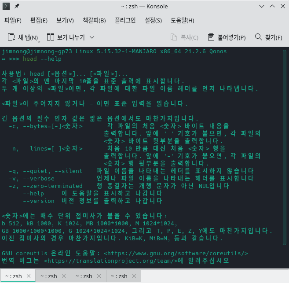Open new tab with 새 탭(N) button

(23, 37)
